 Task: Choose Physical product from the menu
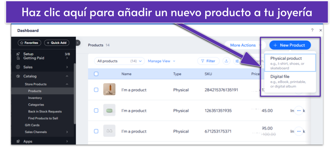tap(290, 63)
